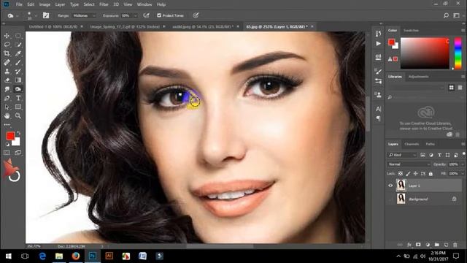The width and height of the screenshot is (467, 263).
Task: Toggle Protect Tones checkbox
Action: point(159,15)
